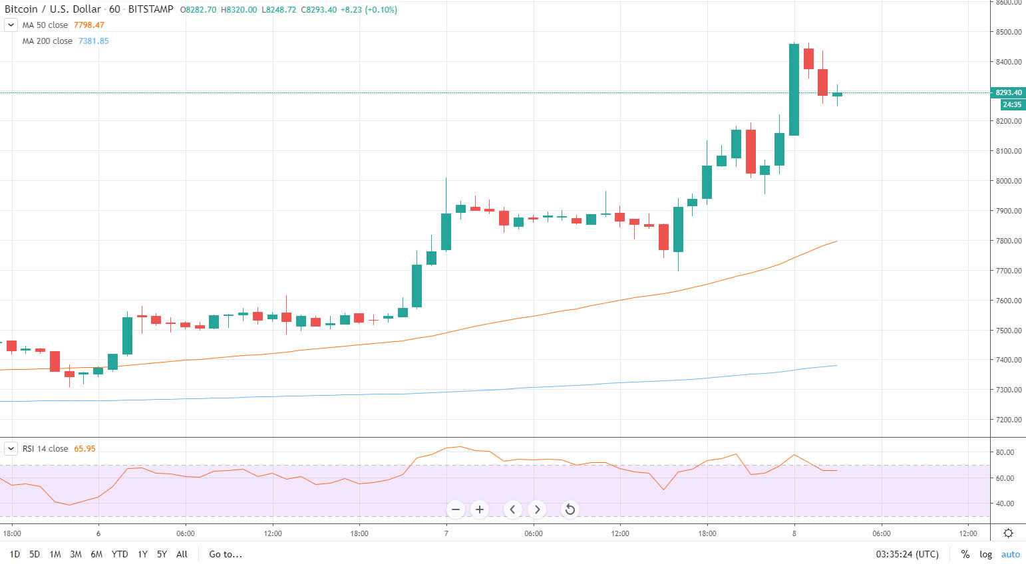1026x564 pixels.
Task: Click the close value C8293.40 in header
Action: (319, 10)
